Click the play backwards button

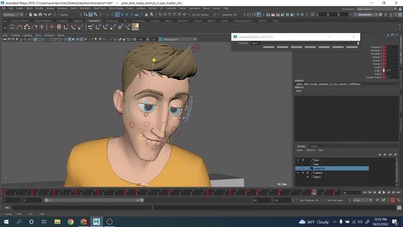(379, 192)
